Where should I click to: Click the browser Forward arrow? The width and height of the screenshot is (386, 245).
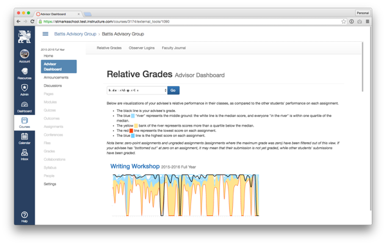point(25,21)
